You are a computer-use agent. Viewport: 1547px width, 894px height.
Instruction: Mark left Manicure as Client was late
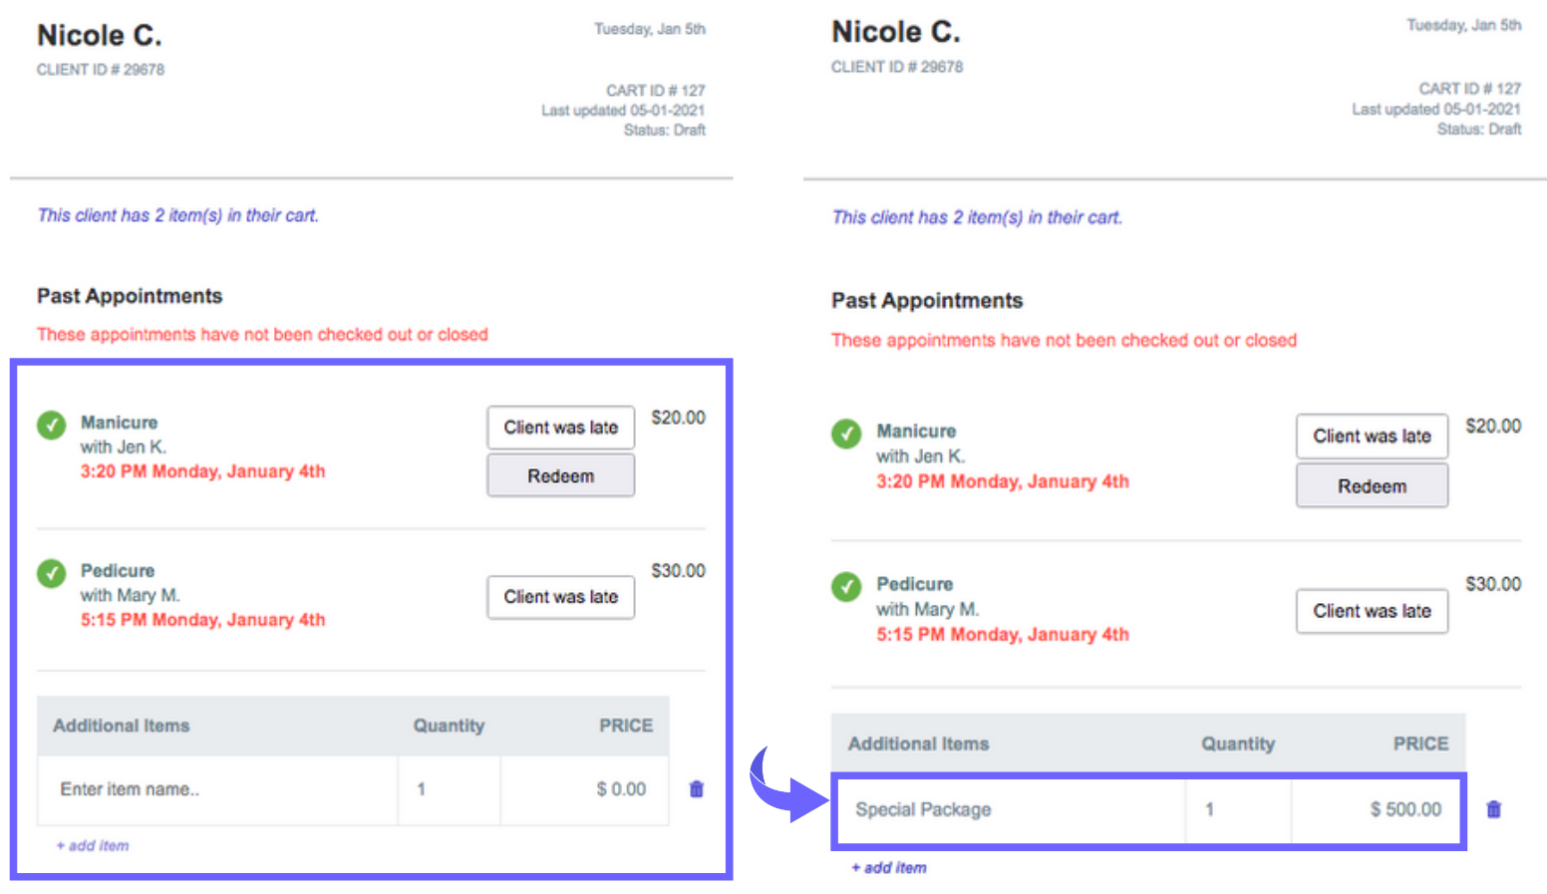pos(560,428)
